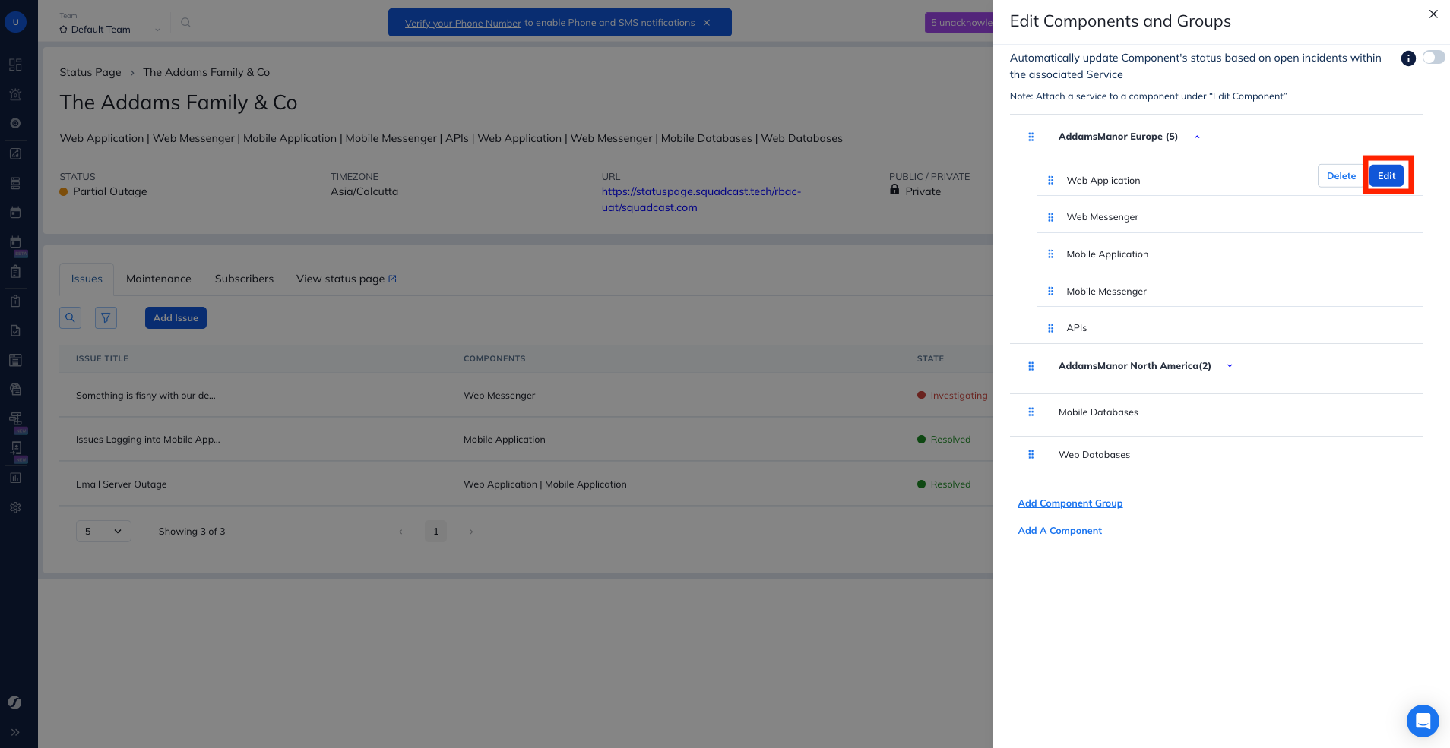Collapse the AddamsManor Europe group
The width and height of the screenshot is (1450, 748).
1197,137
